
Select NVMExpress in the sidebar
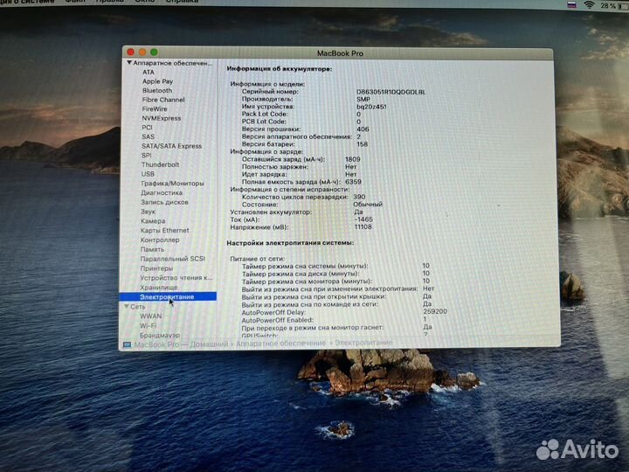click(162, 118)
